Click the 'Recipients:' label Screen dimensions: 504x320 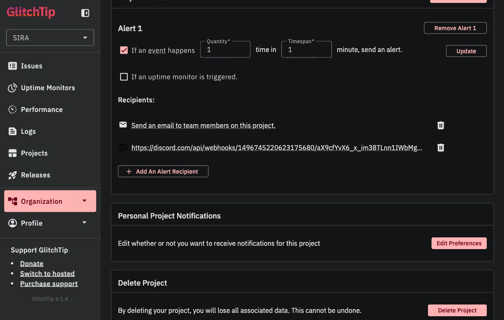point(136,100)
